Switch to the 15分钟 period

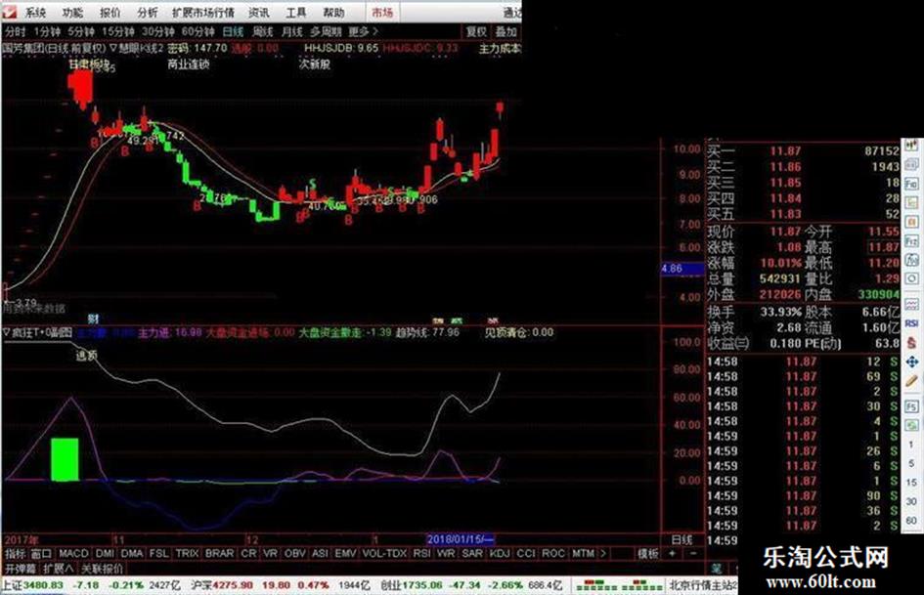[118, 32]
